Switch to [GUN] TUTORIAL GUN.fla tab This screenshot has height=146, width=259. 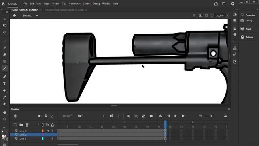pyautogui.click(x=25, y=10)
